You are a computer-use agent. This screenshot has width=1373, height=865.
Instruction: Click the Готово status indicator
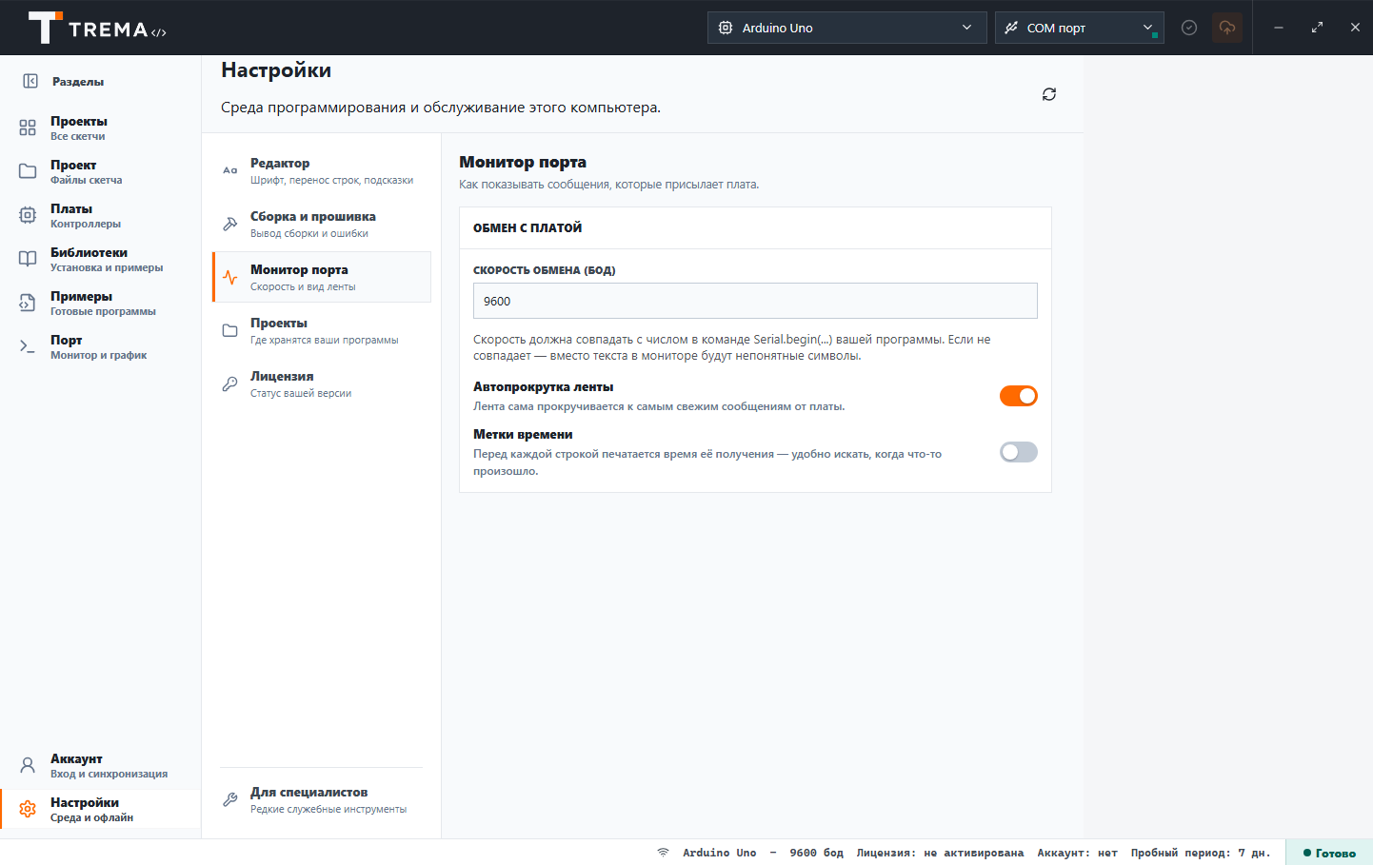pyautogui.click(x=1329, y=853)
